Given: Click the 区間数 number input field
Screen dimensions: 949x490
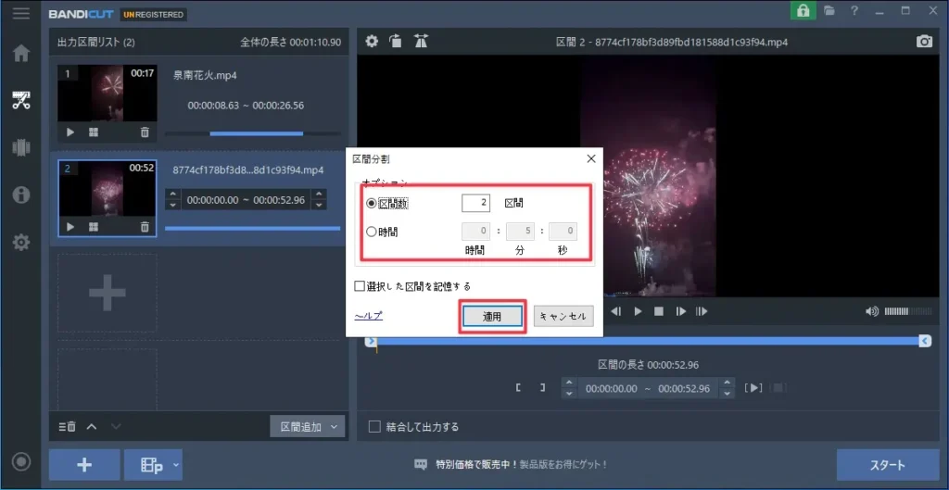Looking at the screenshot, I should click(475, 203).
